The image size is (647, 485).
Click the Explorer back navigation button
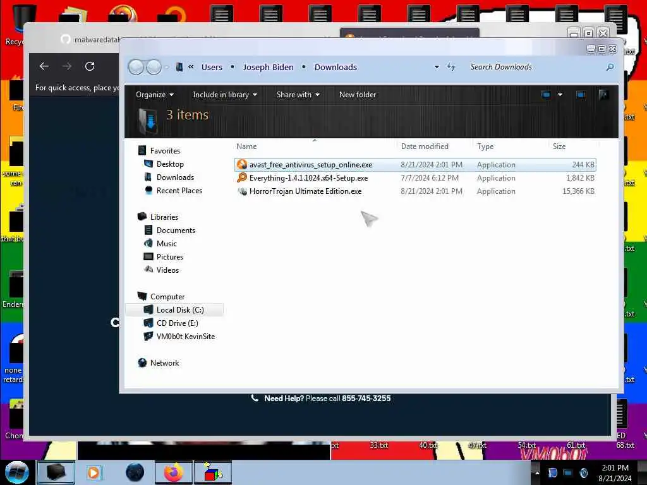tap(136, 67)
